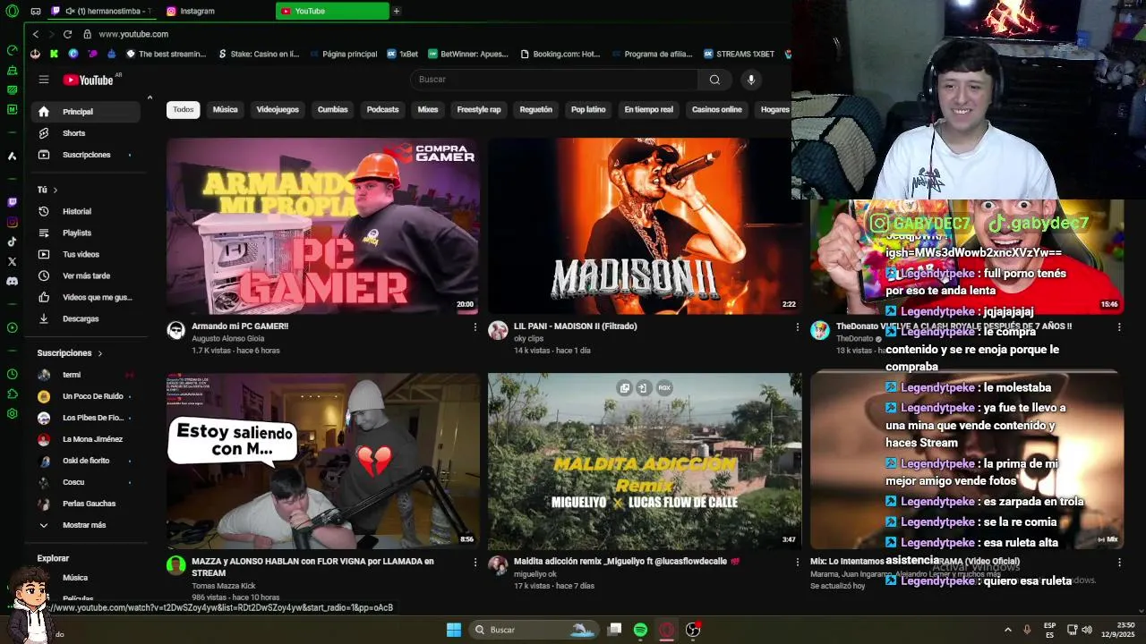The height and width of the screenshot is (644, 1146).
Task: Open Opera sidebar settings gear
Action: (12, 413)
